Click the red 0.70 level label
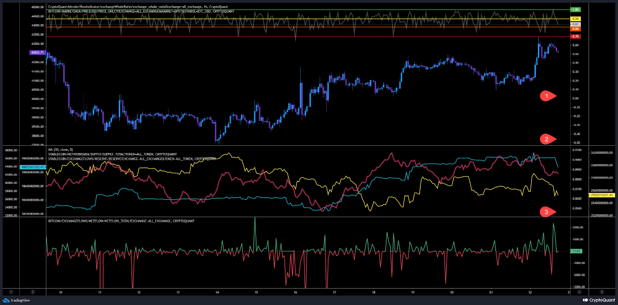 575,37
